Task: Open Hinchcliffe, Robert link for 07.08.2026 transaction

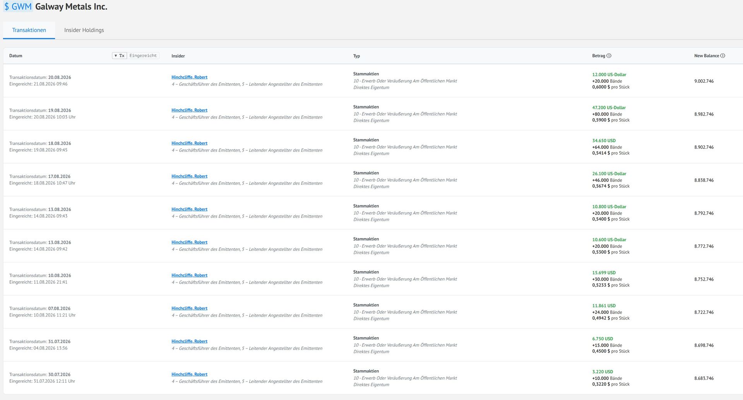Action: 189,308
